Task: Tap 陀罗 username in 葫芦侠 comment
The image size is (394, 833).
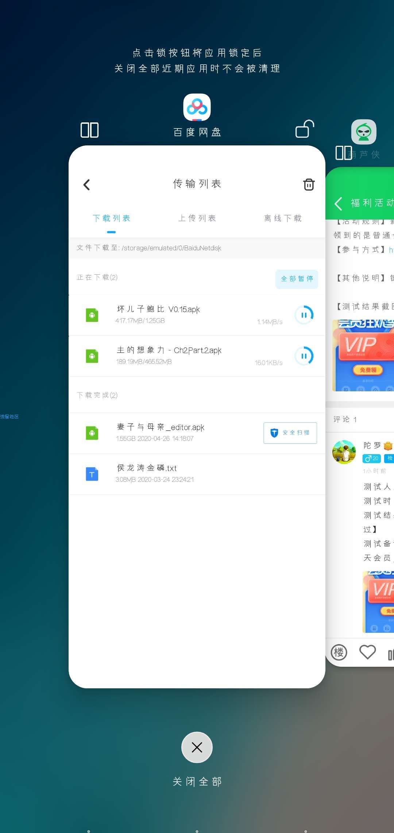Action: [x=372, y=445]
